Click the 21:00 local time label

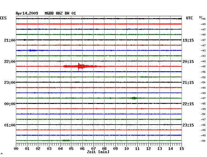click(10, 40)
